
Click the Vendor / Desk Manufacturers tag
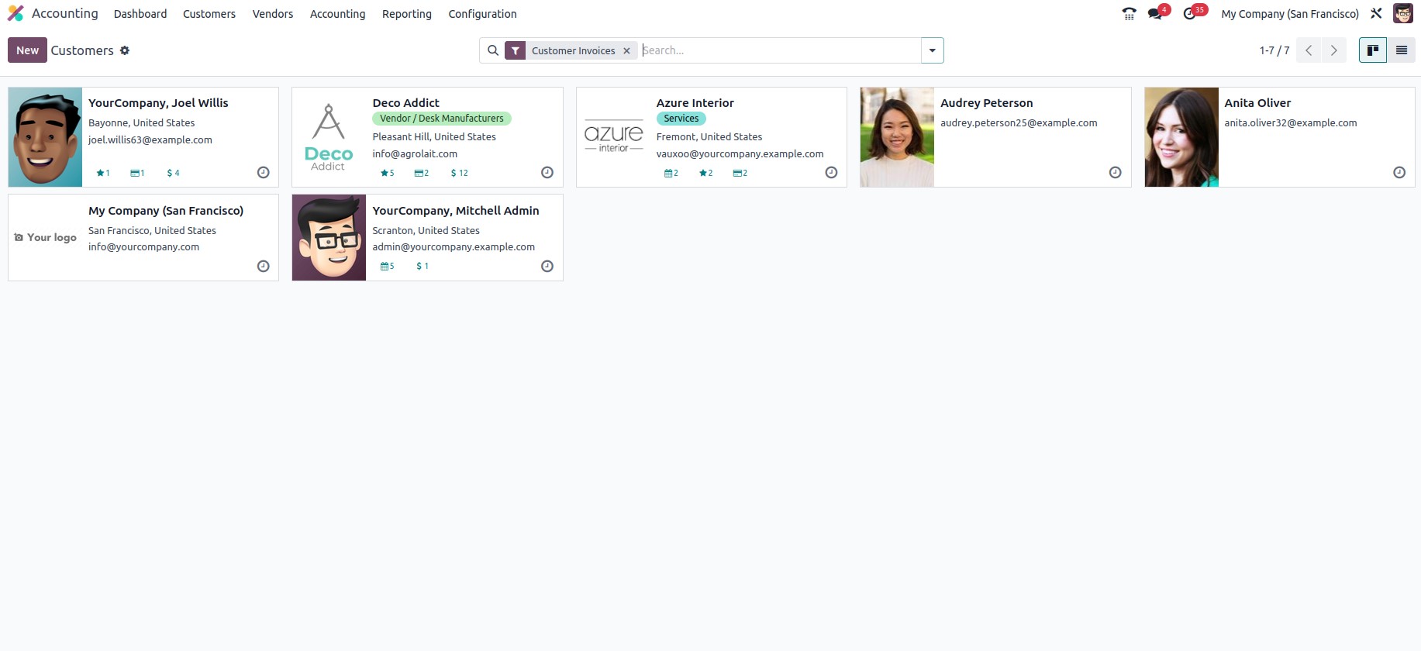[442, 119]
